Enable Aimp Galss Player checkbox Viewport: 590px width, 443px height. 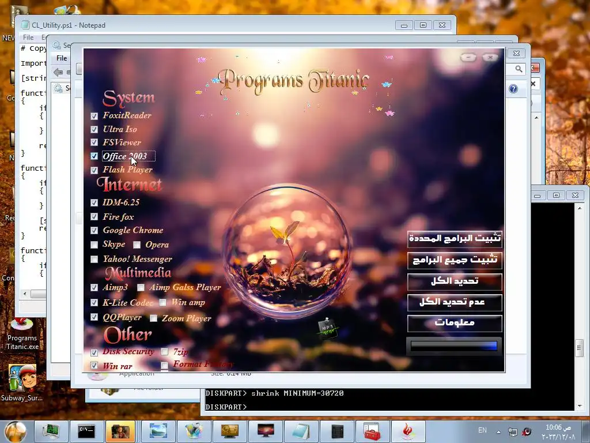pyautogui.click(x=141, y=288)
